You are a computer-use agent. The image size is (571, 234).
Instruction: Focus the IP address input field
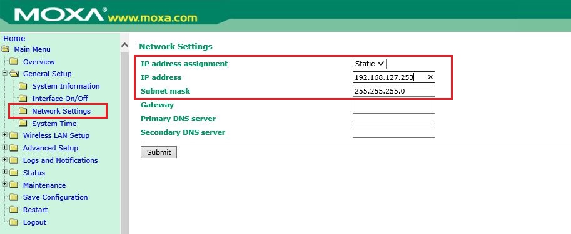(393, 77)
